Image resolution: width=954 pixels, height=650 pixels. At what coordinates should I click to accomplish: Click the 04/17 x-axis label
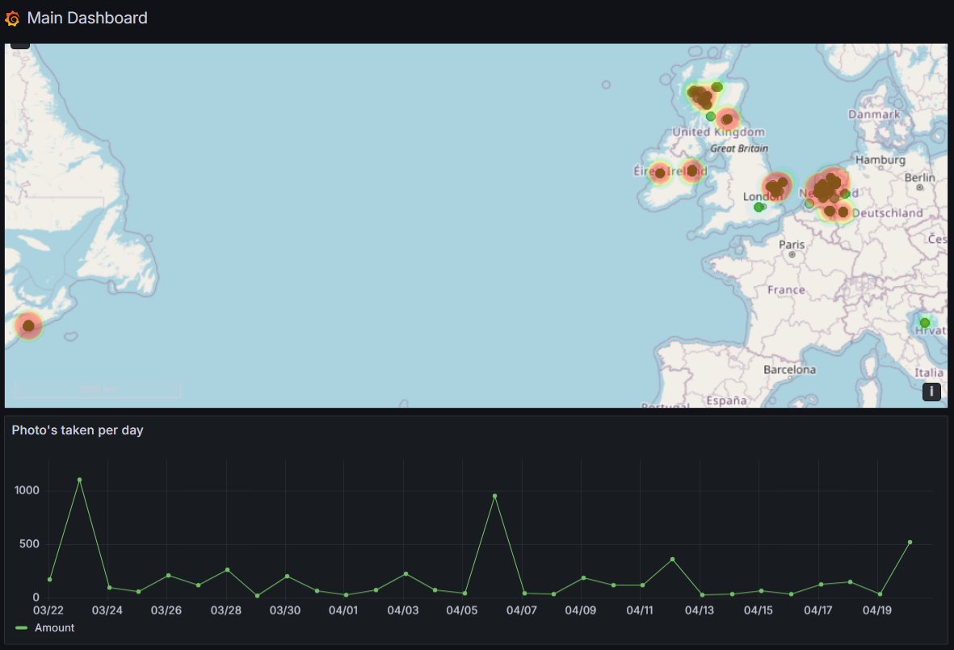coord(817,610)
